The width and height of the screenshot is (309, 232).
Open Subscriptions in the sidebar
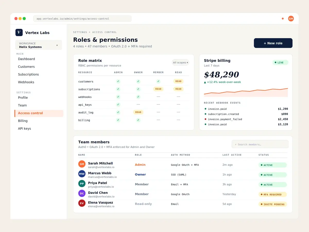[28, 74]
